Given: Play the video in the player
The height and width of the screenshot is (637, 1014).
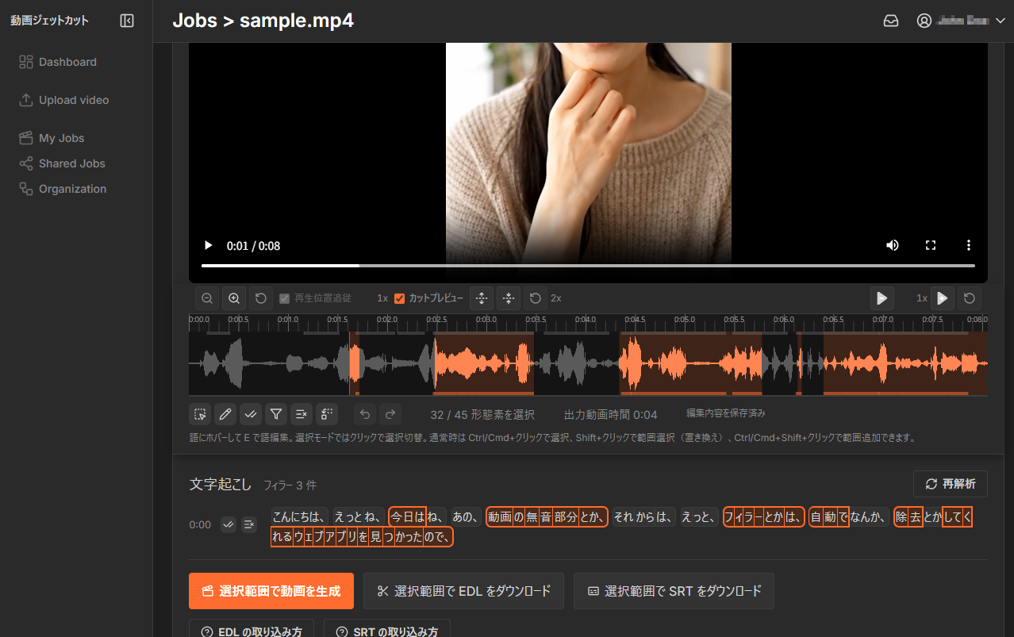Looking at the screenshot, I should coord(208,246).
